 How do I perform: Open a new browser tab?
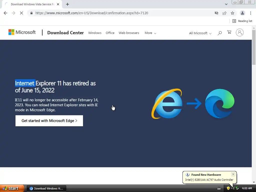(67, 4)
